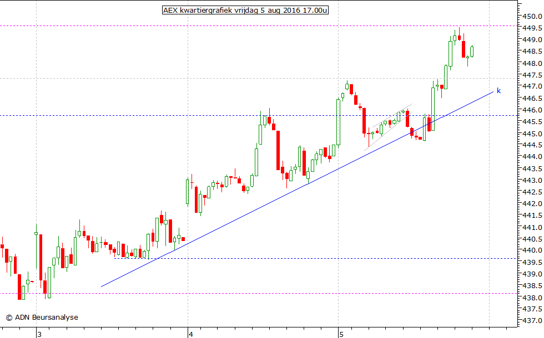This screenshot has width=544, height=338.
Task: Click the '438.0' price axis label
Action: coord(532,298)
